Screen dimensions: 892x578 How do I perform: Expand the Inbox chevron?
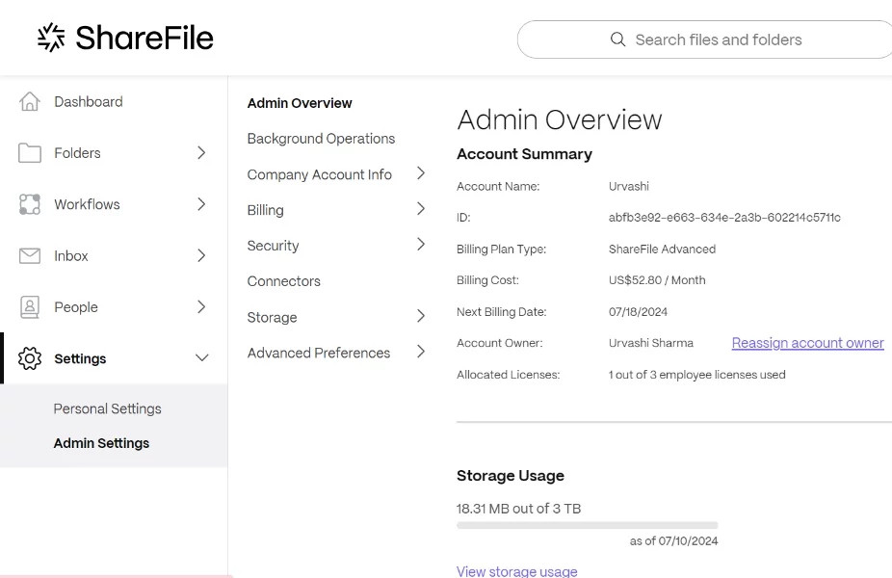(201, 255)
